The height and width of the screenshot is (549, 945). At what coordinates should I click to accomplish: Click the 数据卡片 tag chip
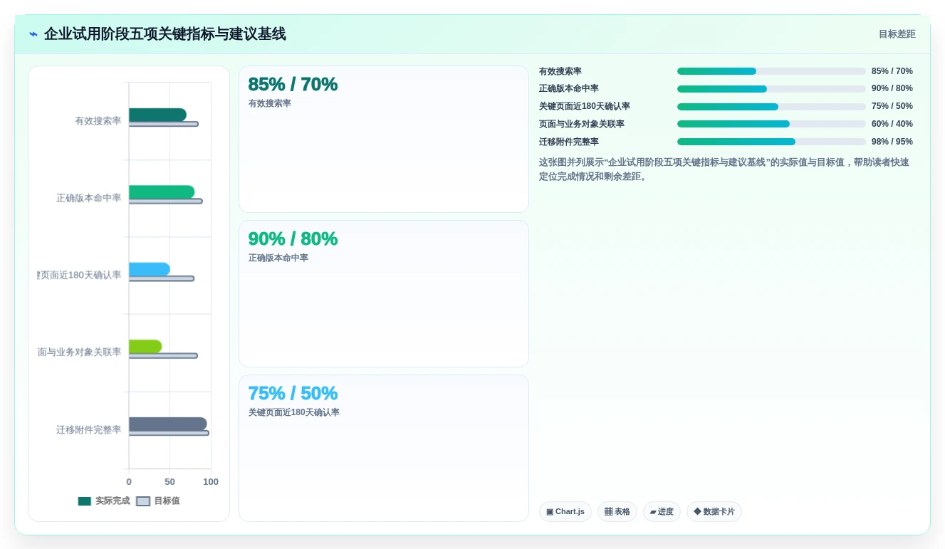coord(714,511)
